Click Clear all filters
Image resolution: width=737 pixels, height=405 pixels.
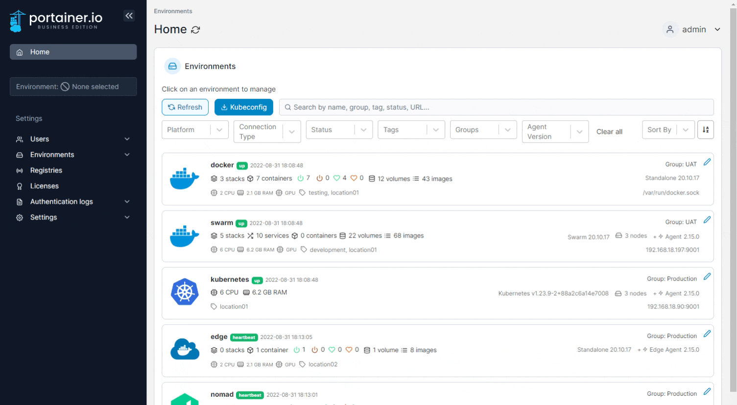(x=609, y=132)
